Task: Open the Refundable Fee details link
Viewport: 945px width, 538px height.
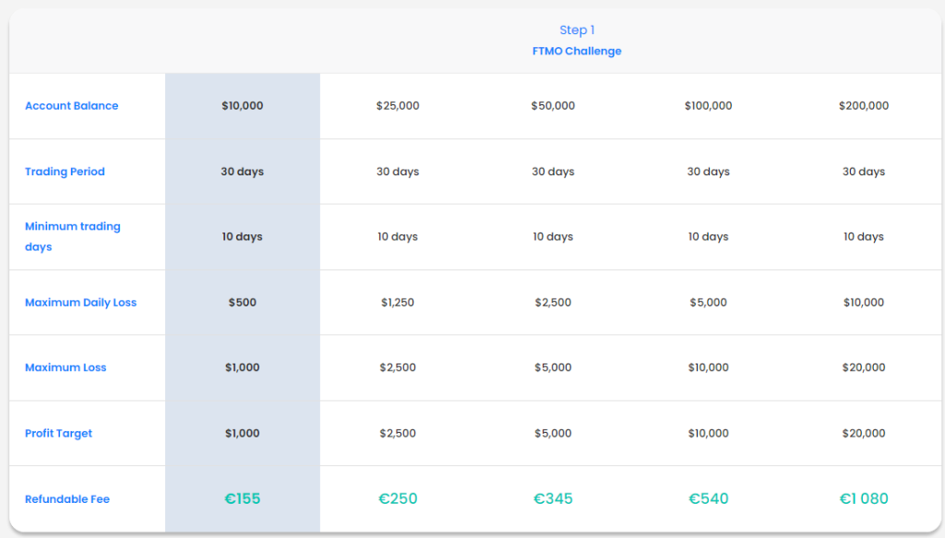Action: (x=67, y=498)
